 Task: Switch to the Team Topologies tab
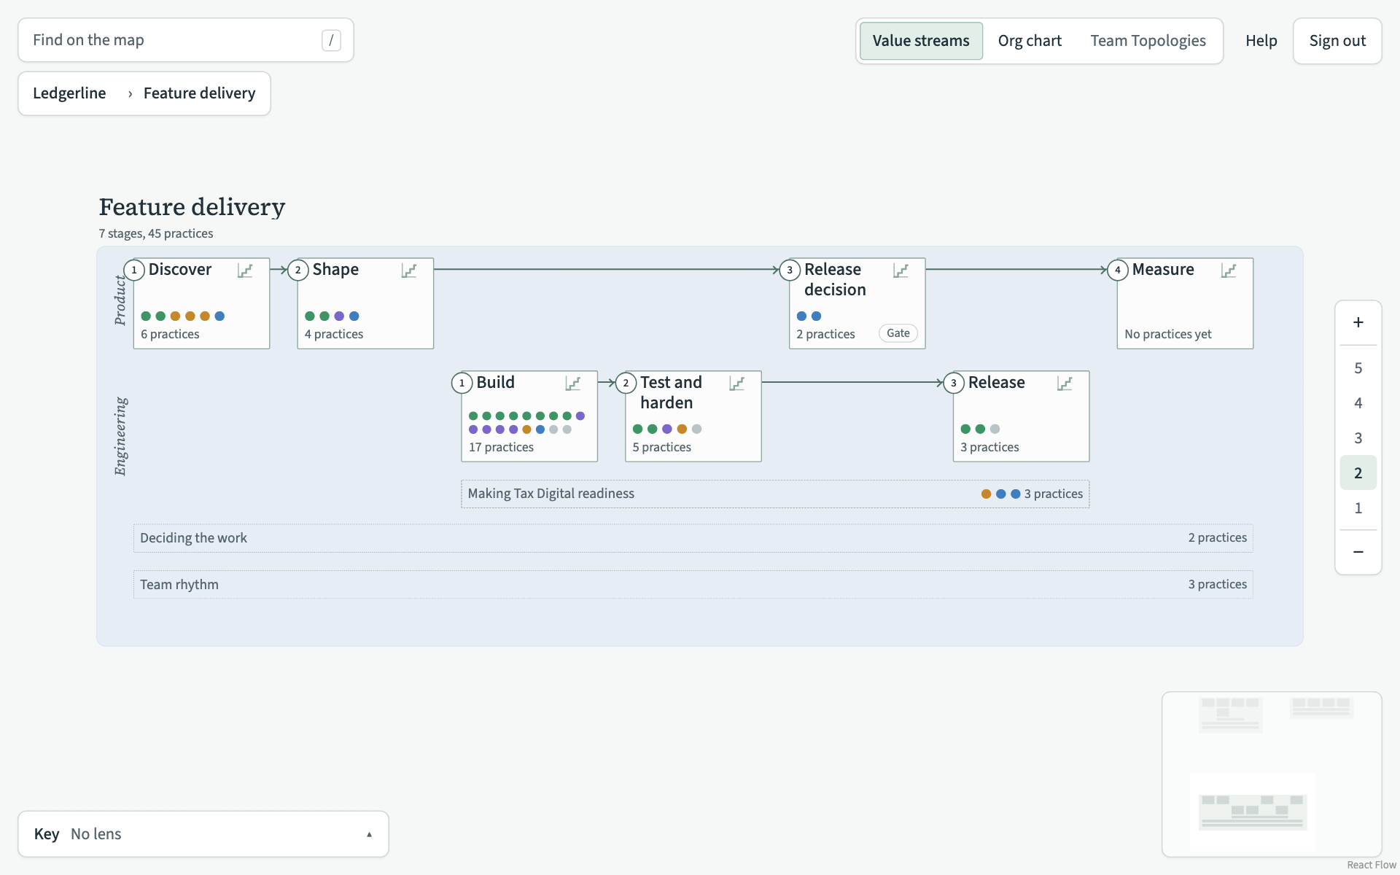[x=1148, y=41]
